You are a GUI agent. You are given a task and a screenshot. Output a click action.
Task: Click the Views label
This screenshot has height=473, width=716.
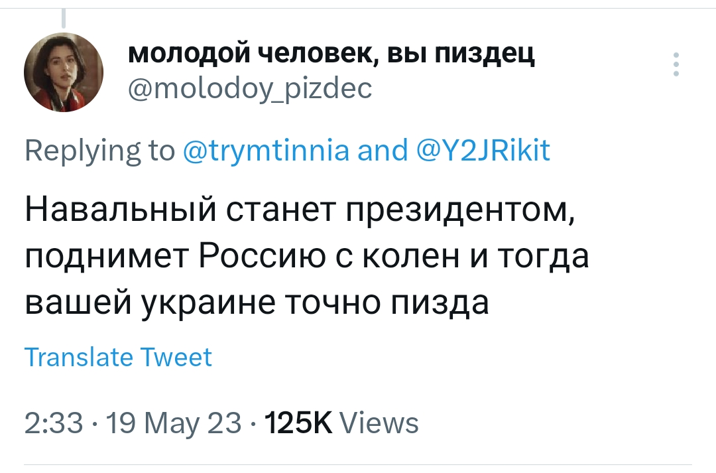tap(379, 422)
